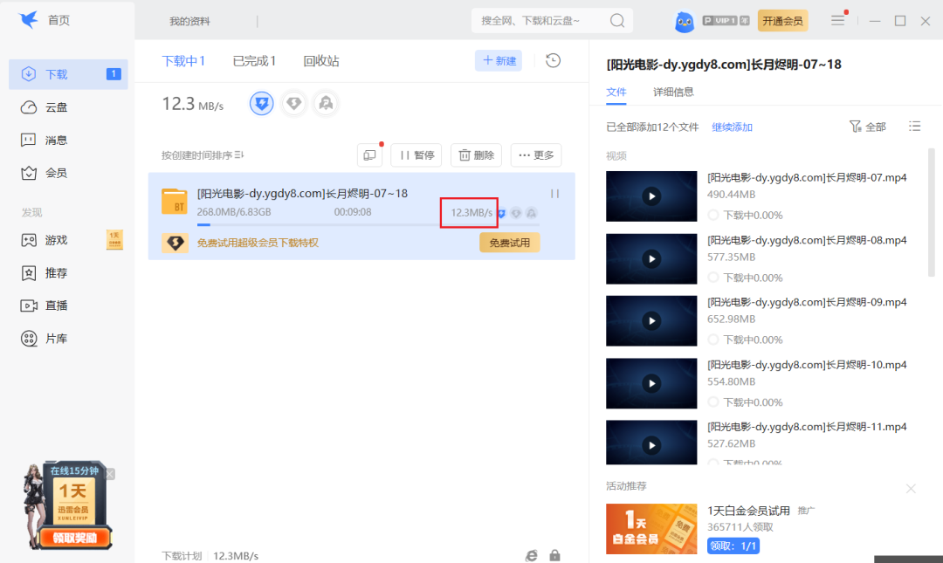Click the multi-select tasks icon
Image resolution: width=943 pixels, height=563 pixels.
[x=369, y=155]
